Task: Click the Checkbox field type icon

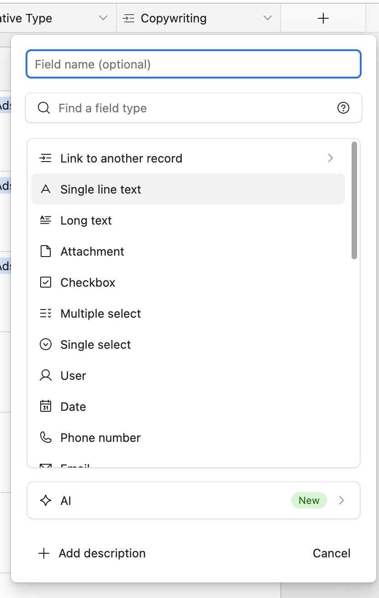Action: [x=46, y=283]
